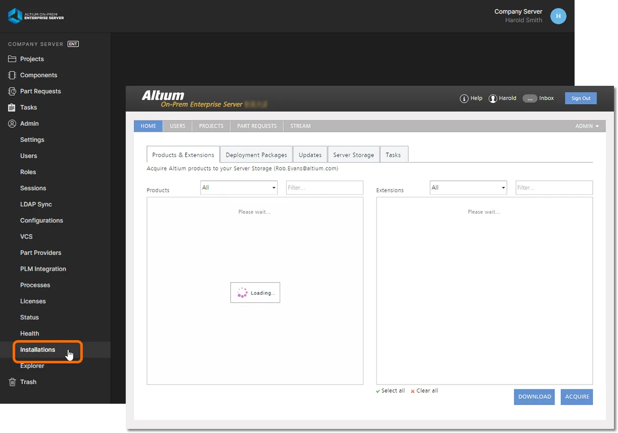
Task: Click the DOWNLOAD button
Action: 535,397
